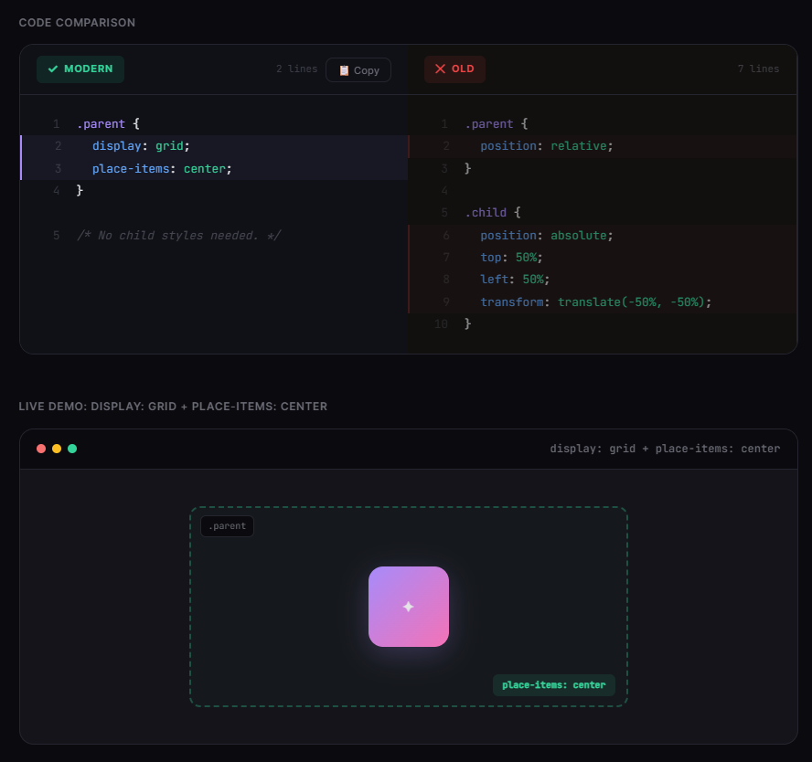Click the green checkmark icon on the MODERN badge
This screenshot has width=812, height=762.
pyautogui.click(x=52, y=69)
